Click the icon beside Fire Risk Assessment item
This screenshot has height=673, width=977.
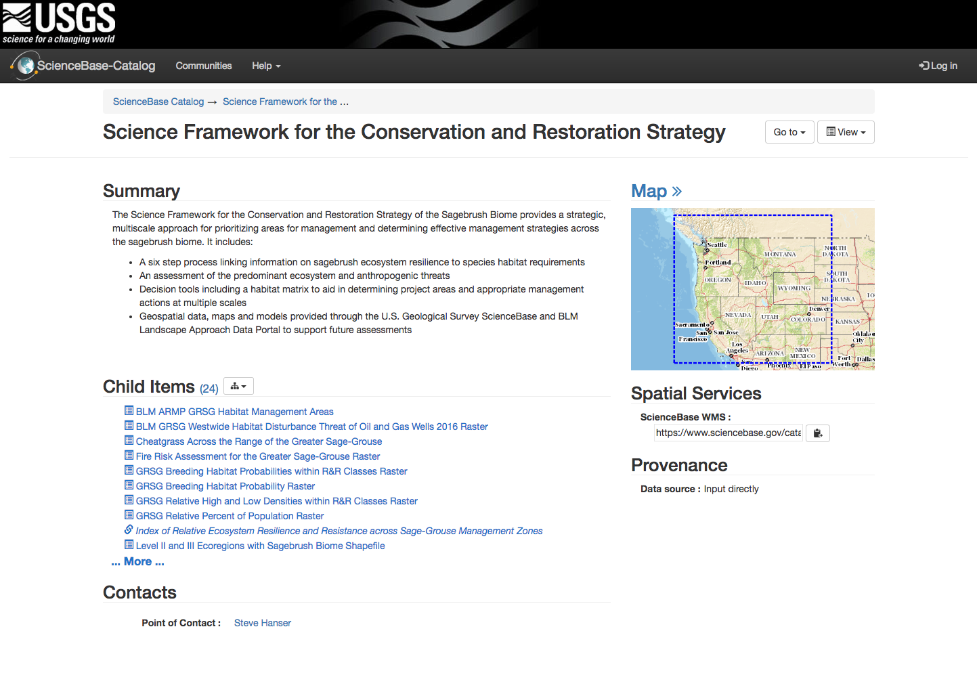click(x=129, y=455)
